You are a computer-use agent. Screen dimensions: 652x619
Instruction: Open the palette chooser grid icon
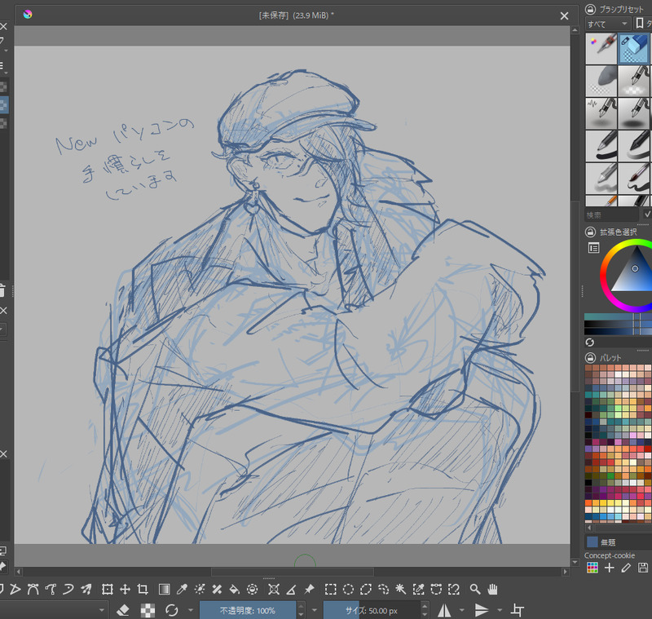pos(593,568)
